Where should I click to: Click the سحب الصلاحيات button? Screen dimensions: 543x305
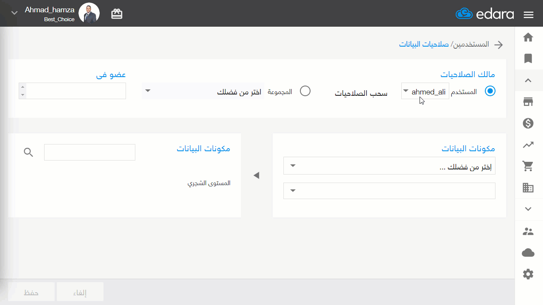pyautogui.click(x=361, y=94)
